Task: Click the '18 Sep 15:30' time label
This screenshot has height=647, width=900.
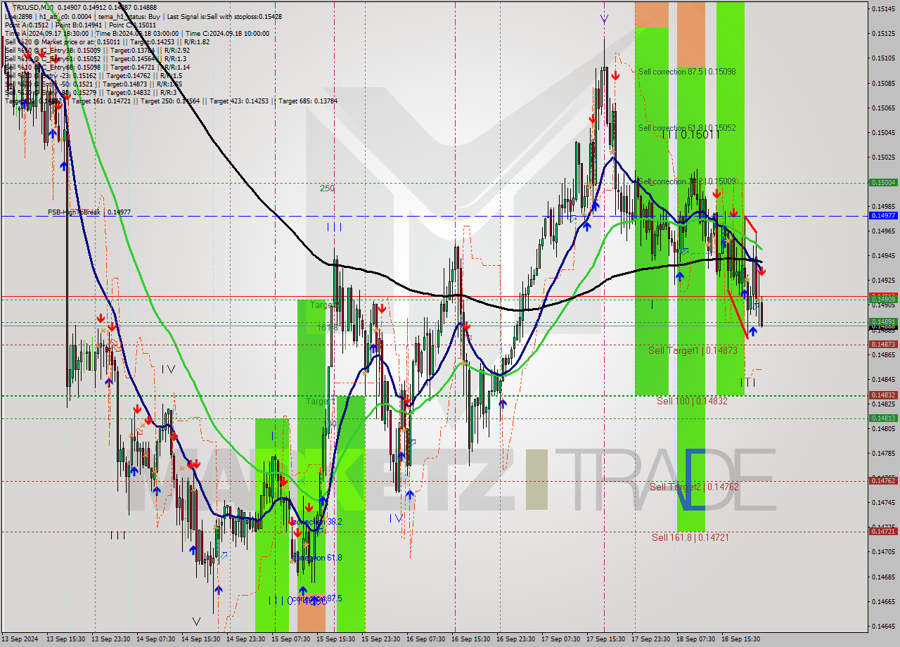Action: pos(742,639)
